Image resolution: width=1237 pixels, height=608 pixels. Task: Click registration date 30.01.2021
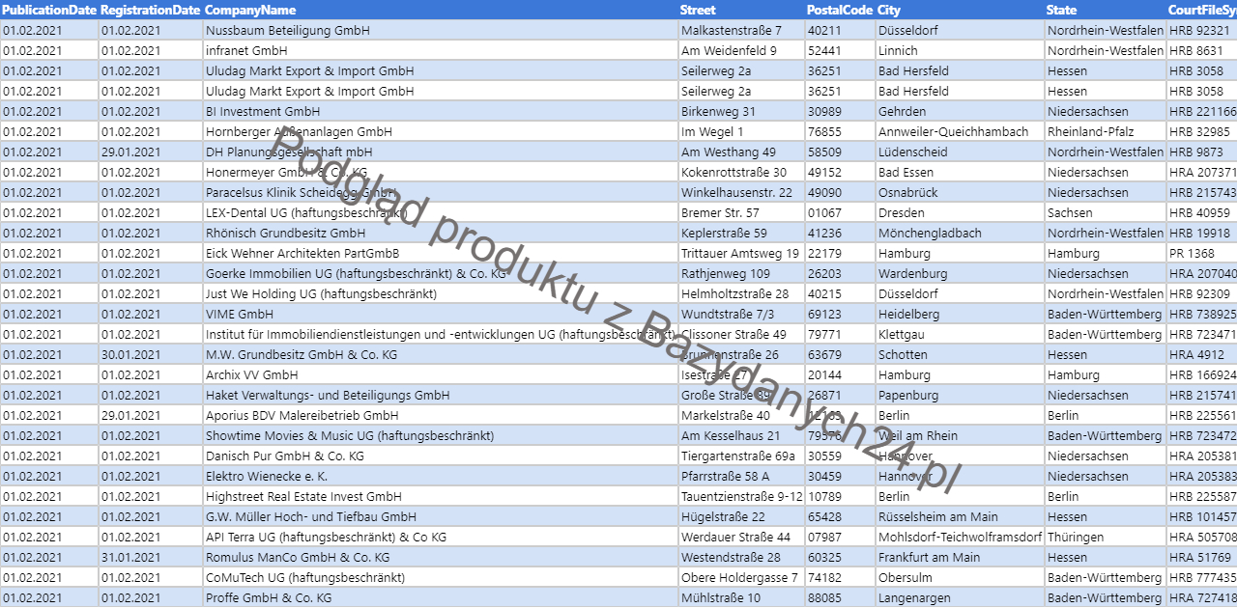point(150,354)
